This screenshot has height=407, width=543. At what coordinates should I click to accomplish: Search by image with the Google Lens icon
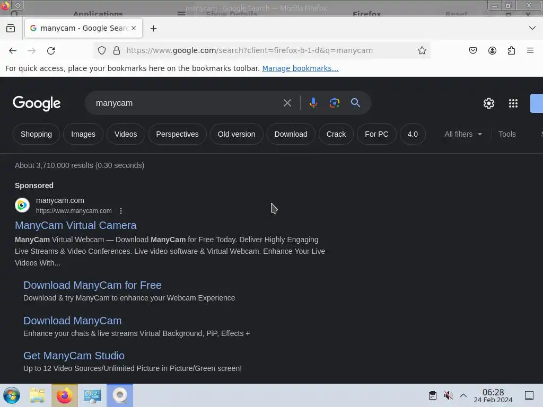pos(334,103)
